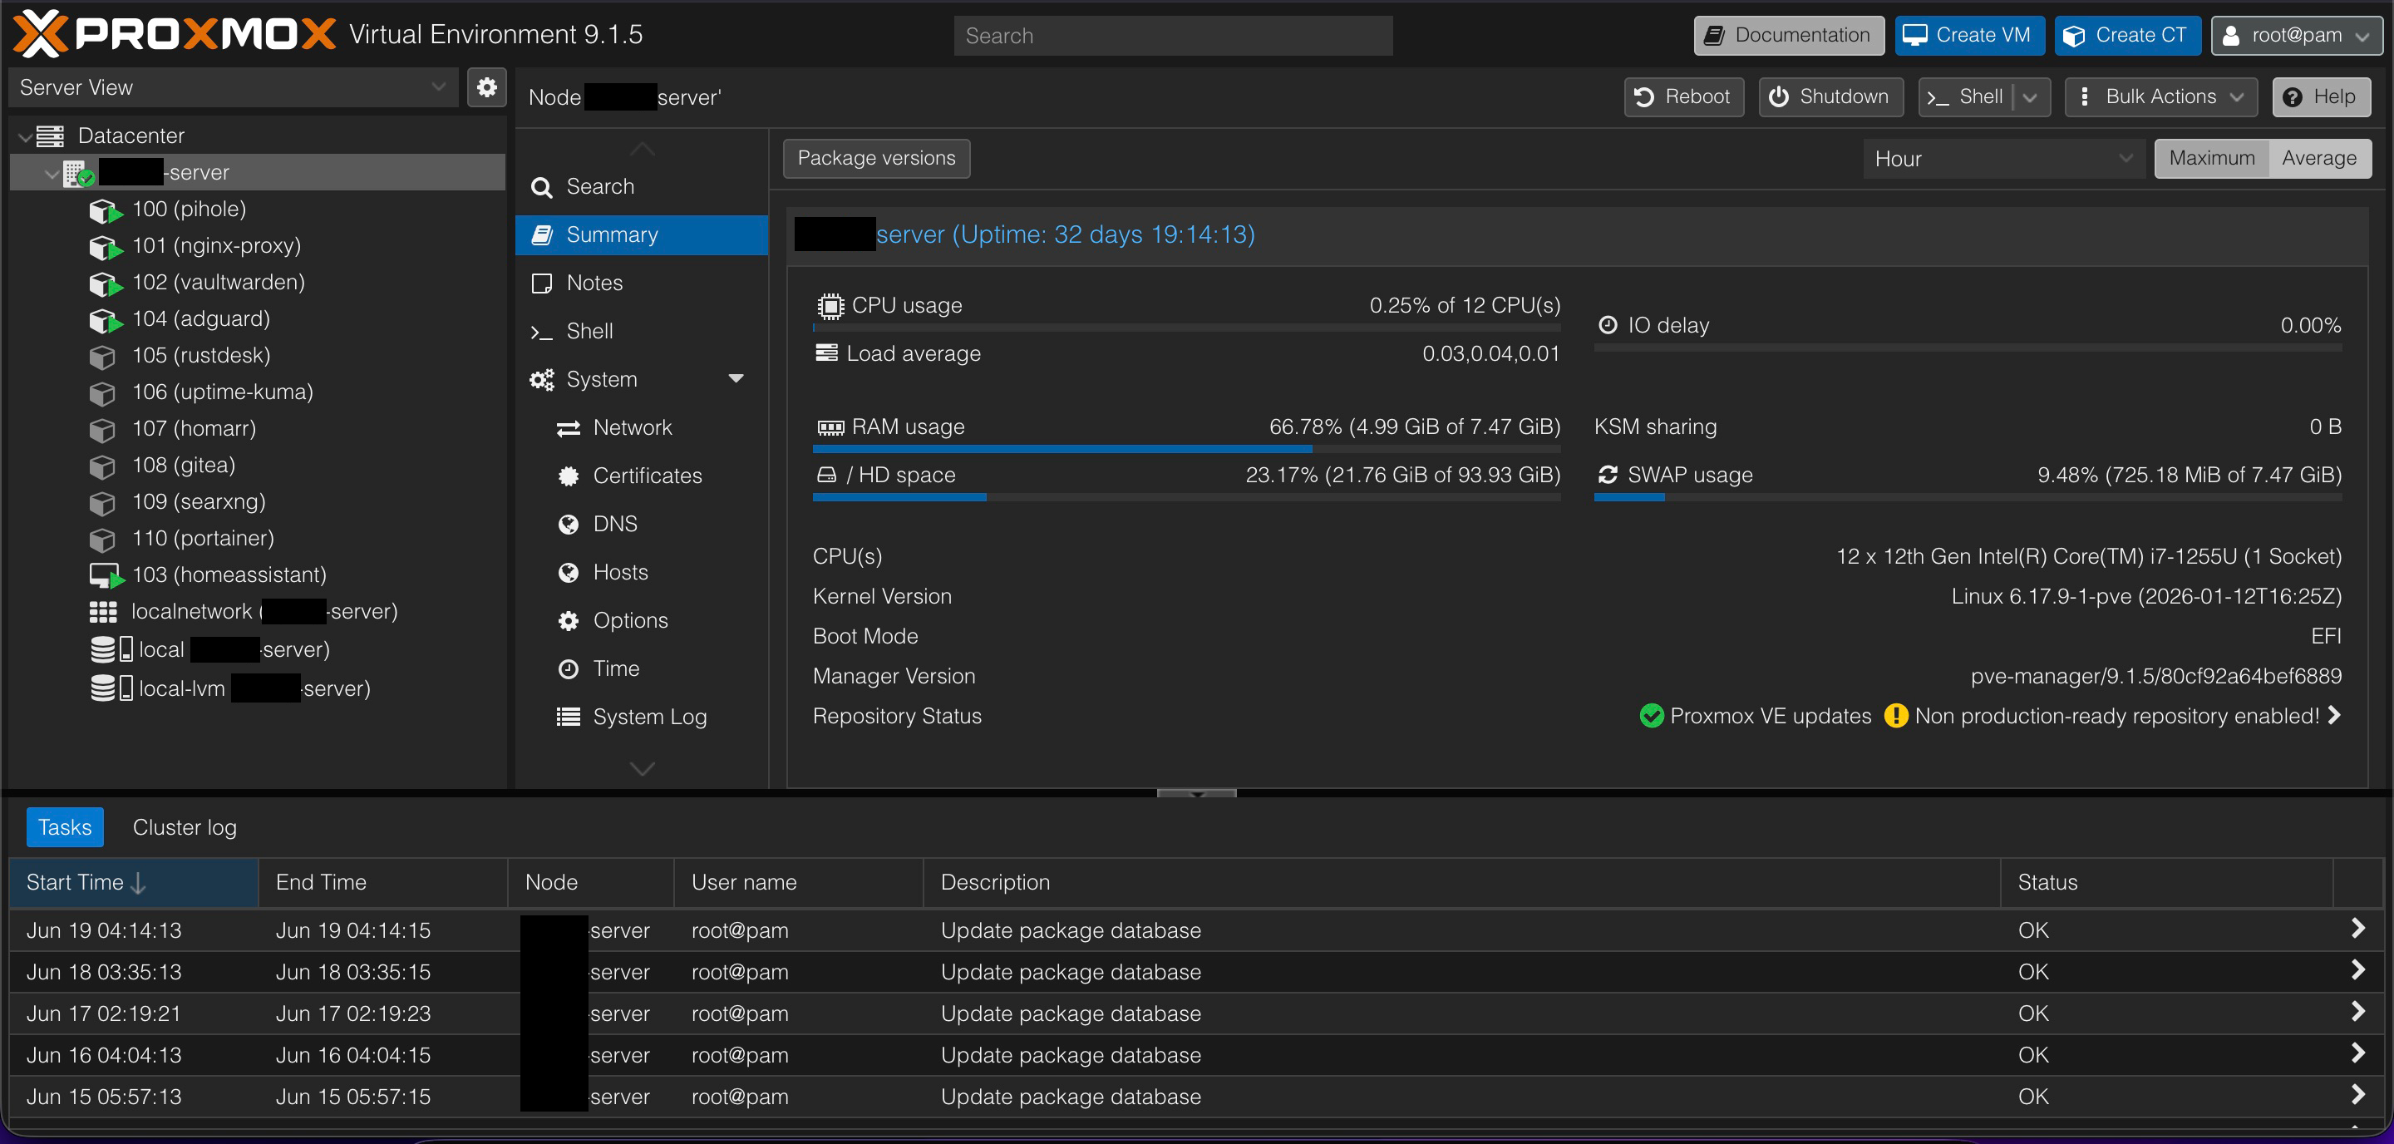The width and height of the screenshot is (2394, 1144).
Task: Click the 104 (adguard) container icon
Action: tap(105, 321)
